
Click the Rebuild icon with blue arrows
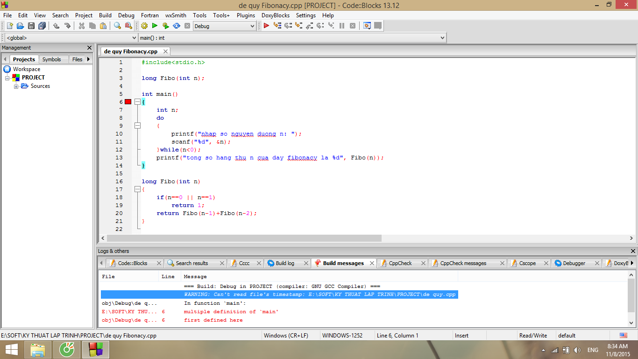pos(177,26)
